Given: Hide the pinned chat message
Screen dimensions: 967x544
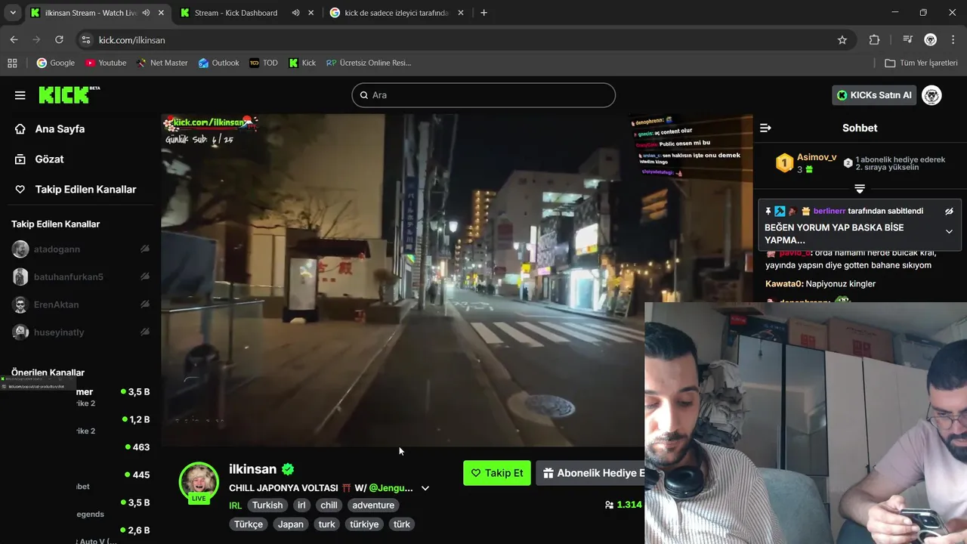Looking at the screenshot, I should 949,212.
